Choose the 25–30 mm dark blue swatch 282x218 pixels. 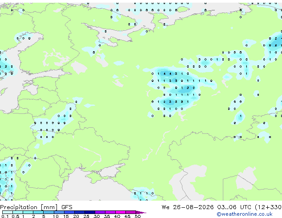[x=89, y=212]
